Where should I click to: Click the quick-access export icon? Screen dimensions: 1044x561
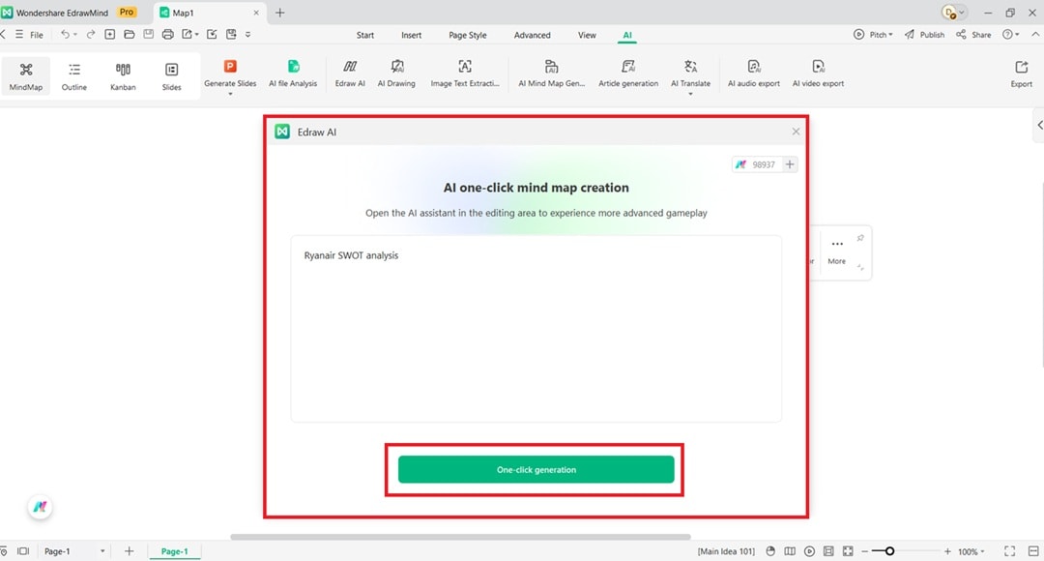pos(188,34)
